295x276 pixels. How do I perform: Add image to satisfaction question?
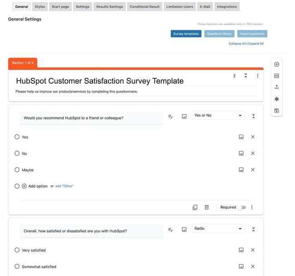tap(184, 230)
